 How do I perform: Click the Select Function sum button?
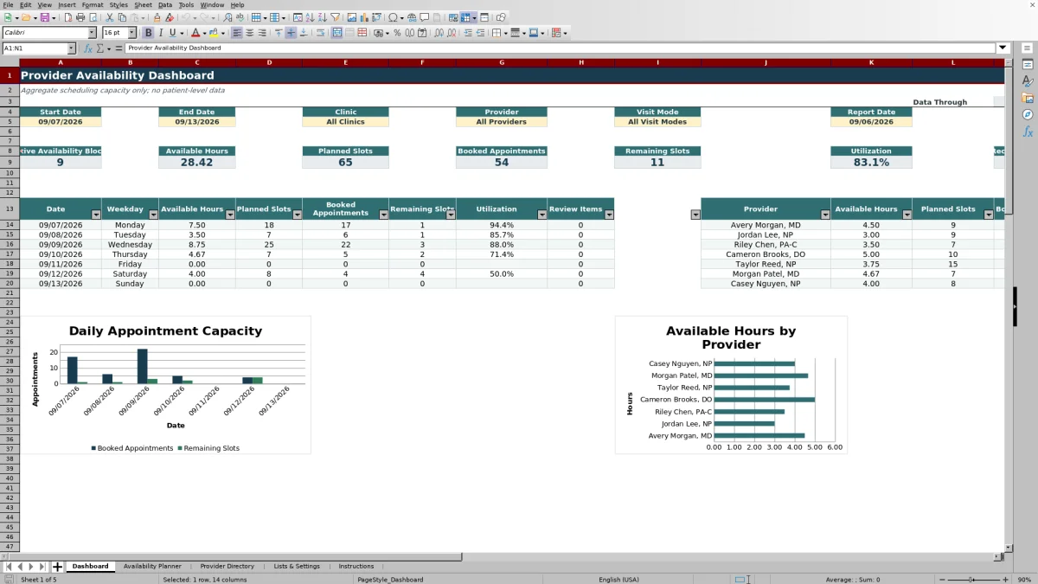click(101, 48)
